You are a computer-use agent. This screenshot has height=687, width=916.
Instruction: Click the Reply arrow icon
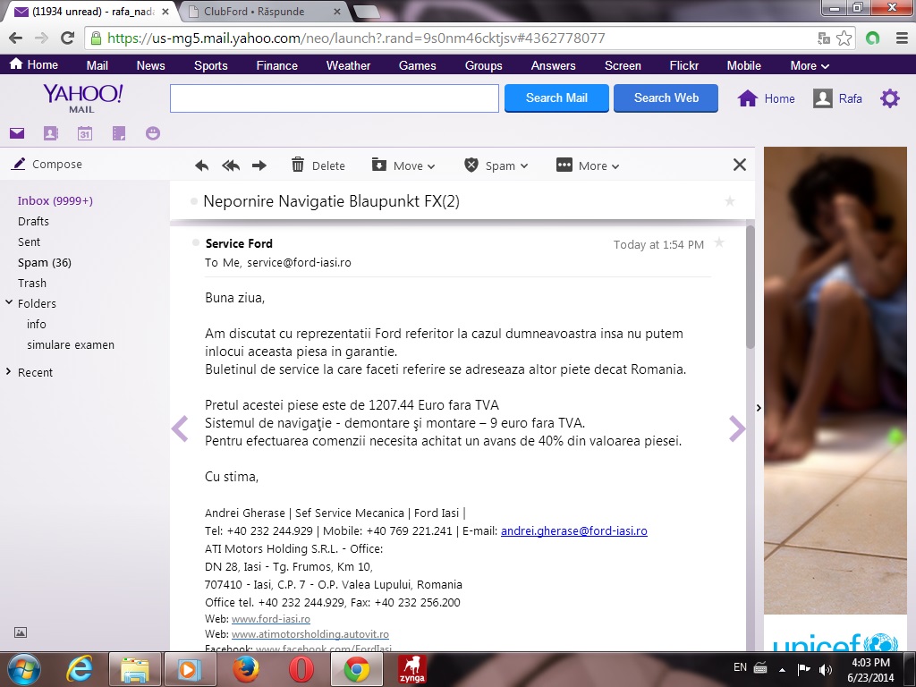click(x=202, y=165)
